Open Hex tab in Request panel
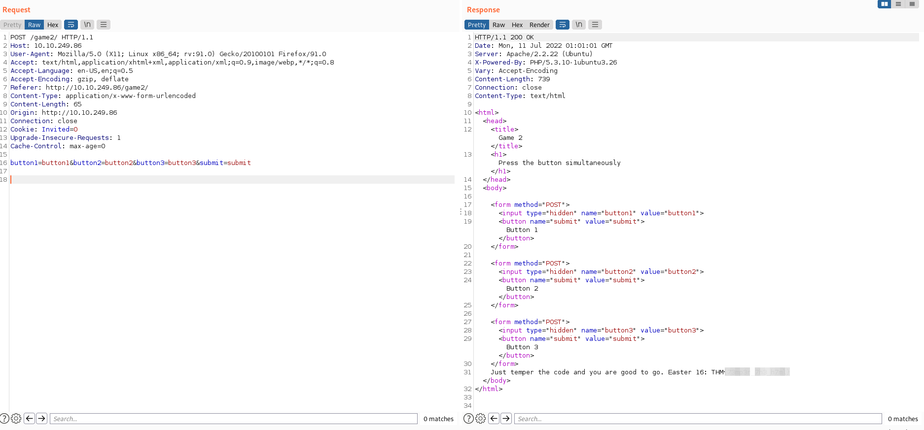The image size is (924, 430). (53, 25)
